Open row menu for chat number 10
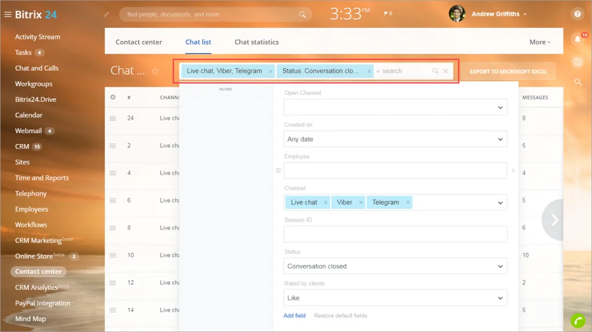 (112, 256)
